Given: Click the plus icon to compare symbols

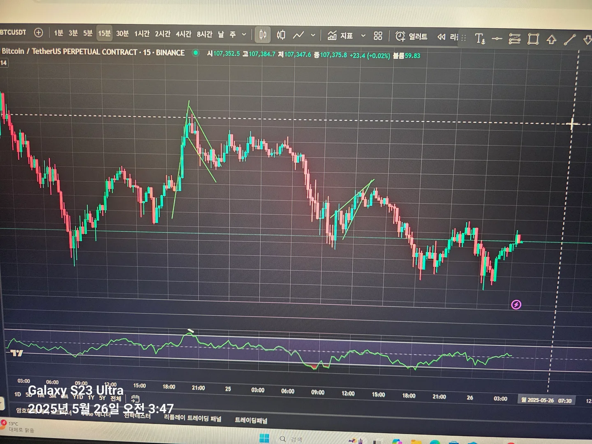Looking at the screenshot, I should coord(38,32).
